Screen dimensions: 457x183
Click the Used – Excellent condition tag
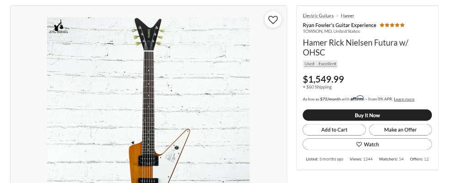pos(320,64)
